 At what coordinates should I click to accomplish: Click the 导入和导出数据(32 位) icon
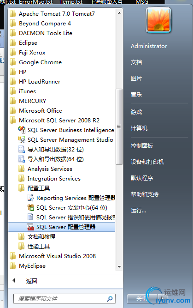tap(22, 149)
